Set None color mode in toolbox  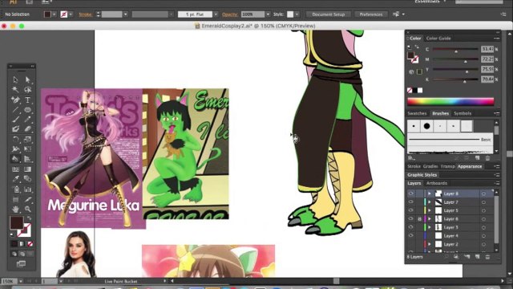[30, 244]
